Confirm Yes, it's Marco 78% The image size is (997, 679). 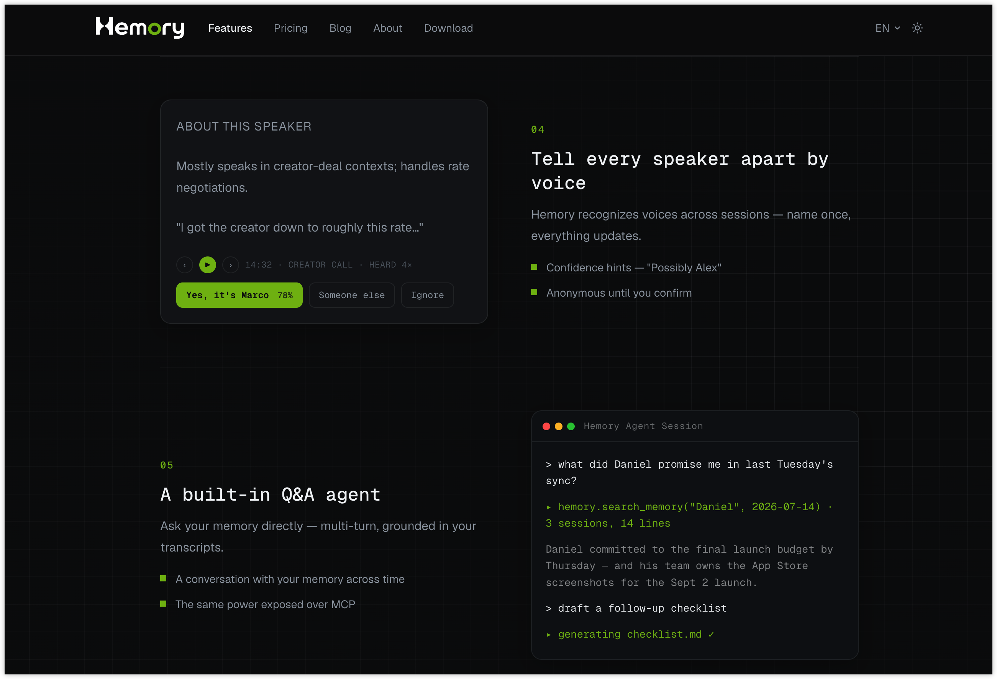(x=239, y=295)
